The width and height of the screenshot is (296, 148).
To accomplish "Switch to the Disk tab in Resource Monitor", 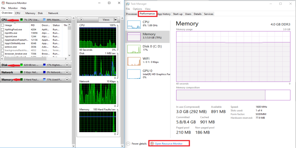I will (x=40, y=13).
